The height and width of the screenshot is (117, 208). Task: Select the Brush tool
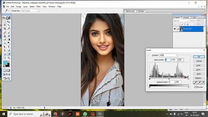point(9,32)
